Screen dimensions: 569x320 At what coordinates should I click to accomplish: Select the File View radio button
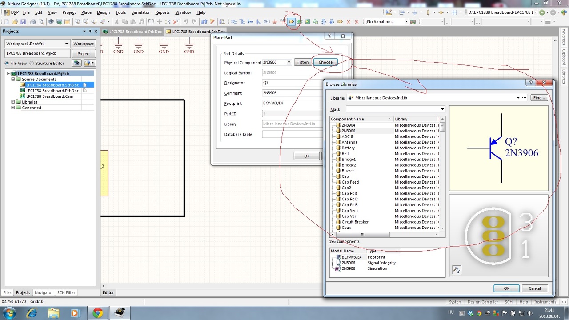coord(7,64)
